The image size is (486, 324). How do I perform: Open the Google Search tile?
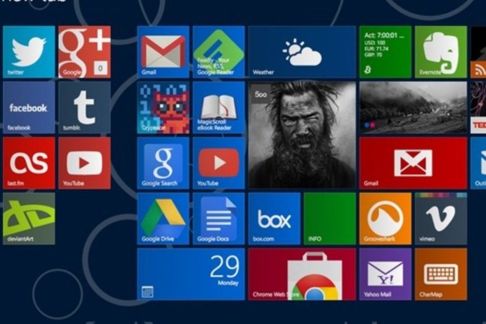[x=163, y=163]
